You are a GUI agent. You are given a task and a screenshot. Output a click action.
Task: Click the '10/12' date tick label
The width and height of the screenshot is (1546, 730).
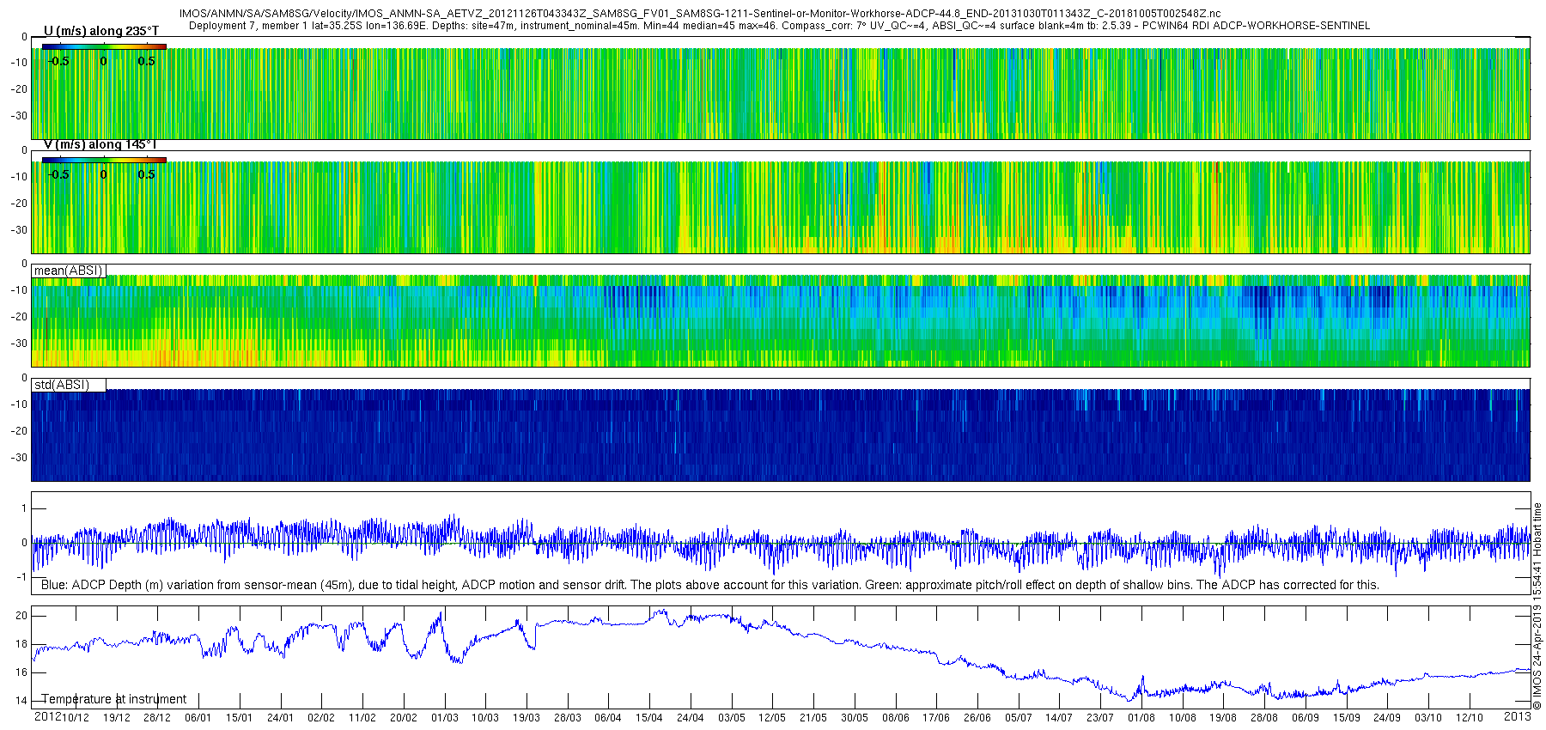(x=75, y=717)
